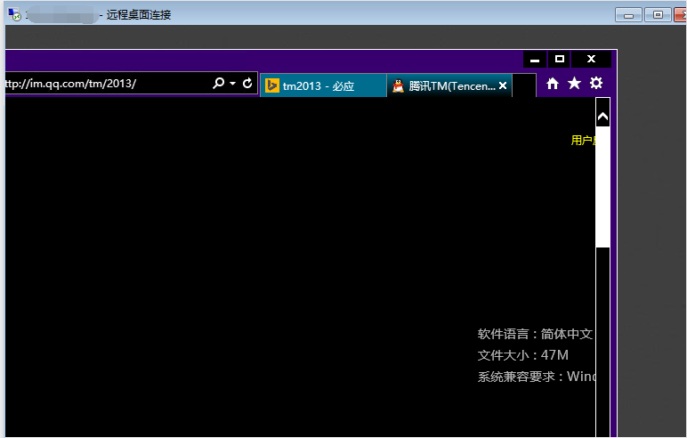Click the search magnifier in address bar
This screenshot has height=438, width=687.
[x=219, y=84]
